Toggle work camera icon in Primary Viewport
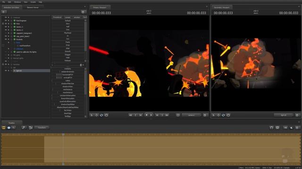This screenshot has width=302, height=169. (178, 115)
